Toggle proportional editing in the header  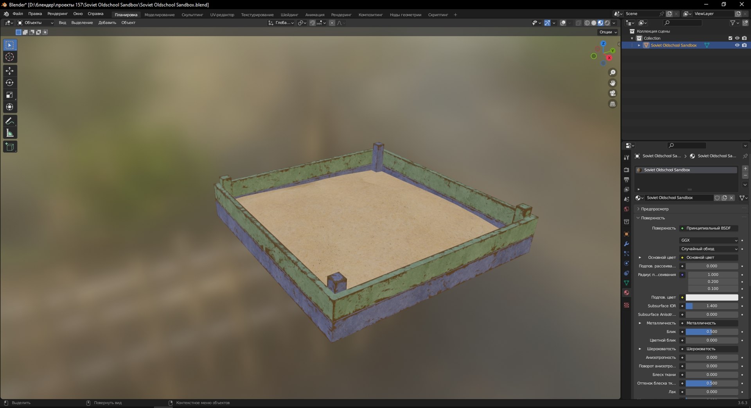coord(332,23)
